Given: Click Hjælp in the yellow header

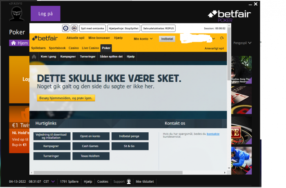Looking at the screenshot, I should tap(118, 38).
